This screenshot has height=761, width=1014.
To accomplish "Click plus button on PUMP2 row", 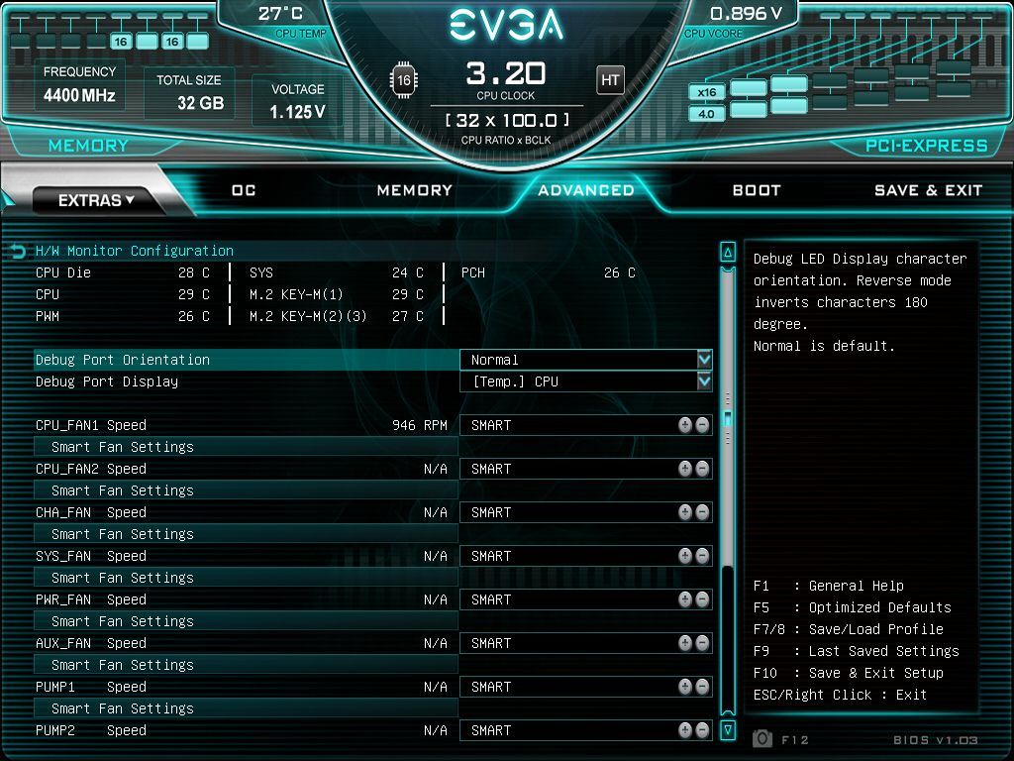I will 685,730.
